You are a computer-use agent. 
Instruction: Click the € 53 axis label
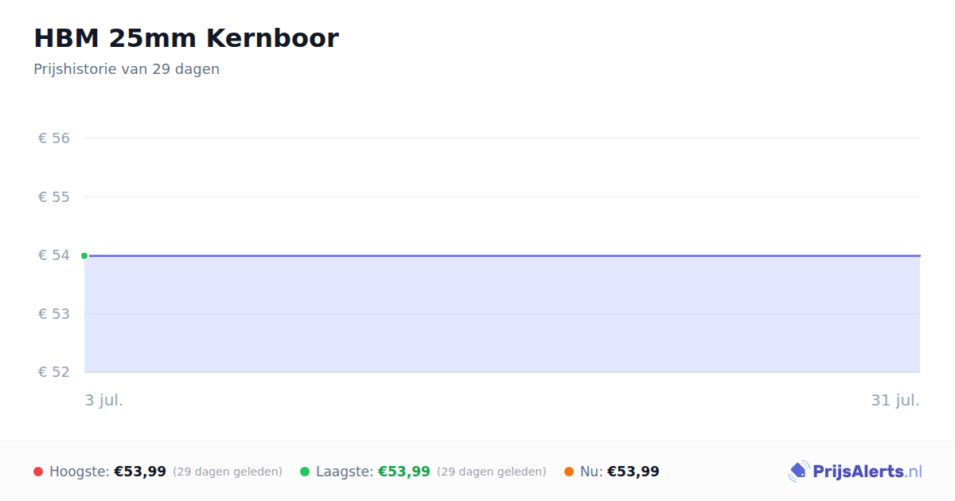[54, 313]
